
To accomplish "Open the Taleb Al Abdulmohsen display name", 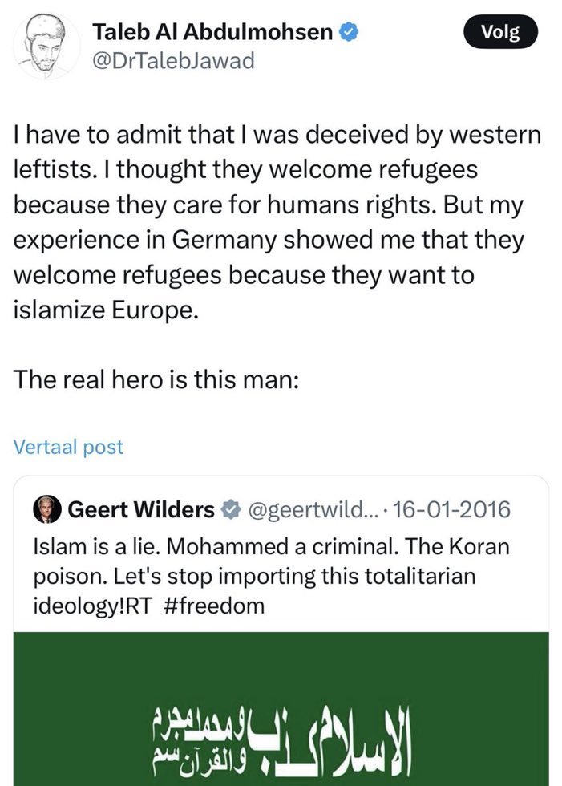I will tap(213, 34).
